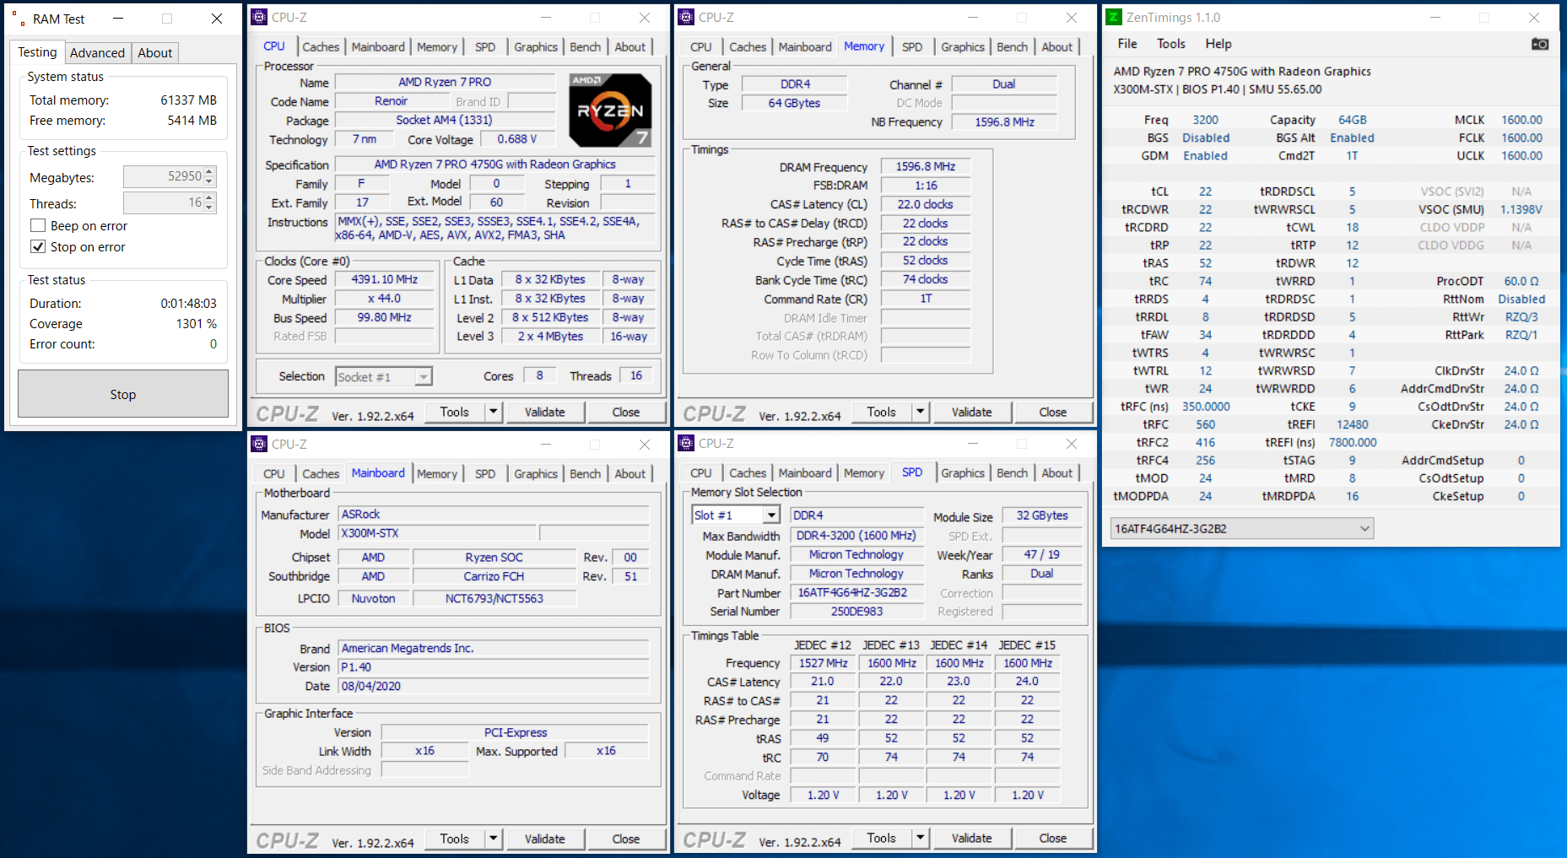The width and height of the screenshot is (1567, 858).
Task: Click Validate in the CPU-Z Memory window
Action: [x=971, y=413]
